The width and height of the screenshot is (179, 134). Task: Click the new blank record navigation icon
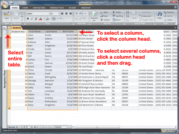click(x=38, y=127)
